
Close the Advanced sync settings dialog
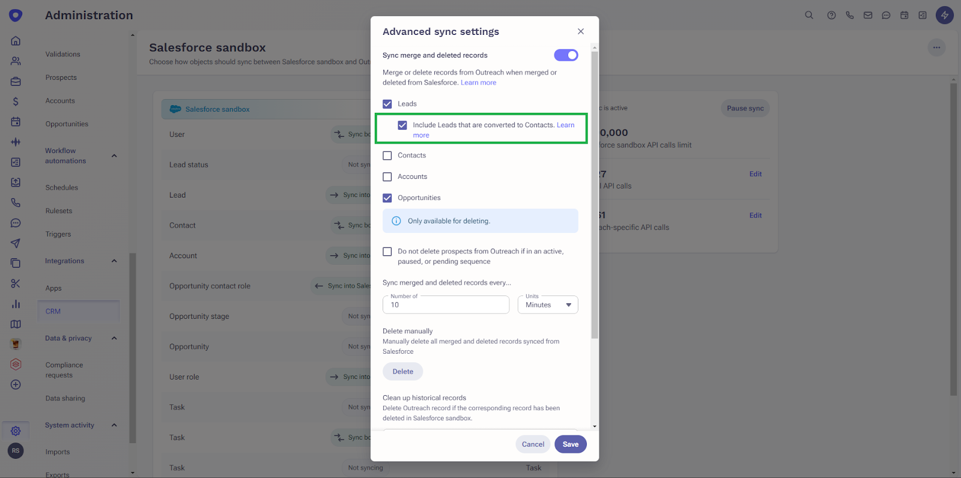(581, 31)
